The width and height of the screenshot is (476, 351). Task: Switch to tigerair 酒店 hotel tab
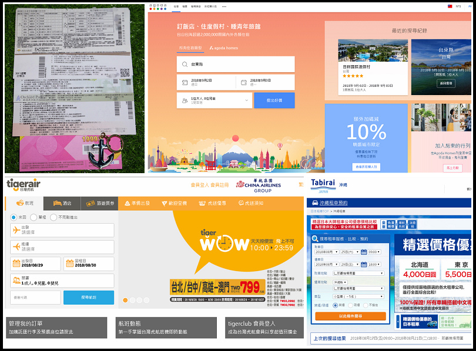pos(62,204)
